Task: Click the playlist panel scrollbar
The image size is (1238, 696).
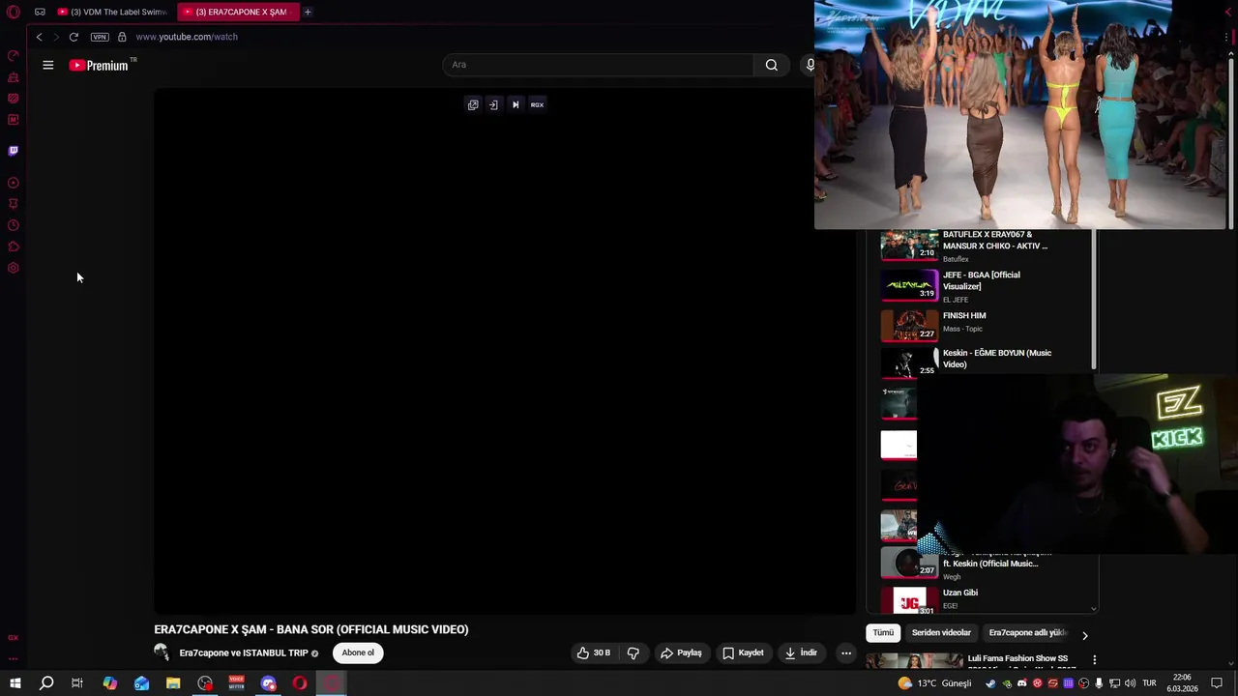Action: 1094,300
